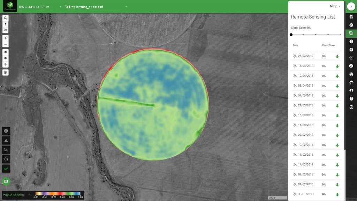Image resolution: width=357 pixels, height=201 pixels.
Task: Click the pin marker tool button
Action: (6, 24)
